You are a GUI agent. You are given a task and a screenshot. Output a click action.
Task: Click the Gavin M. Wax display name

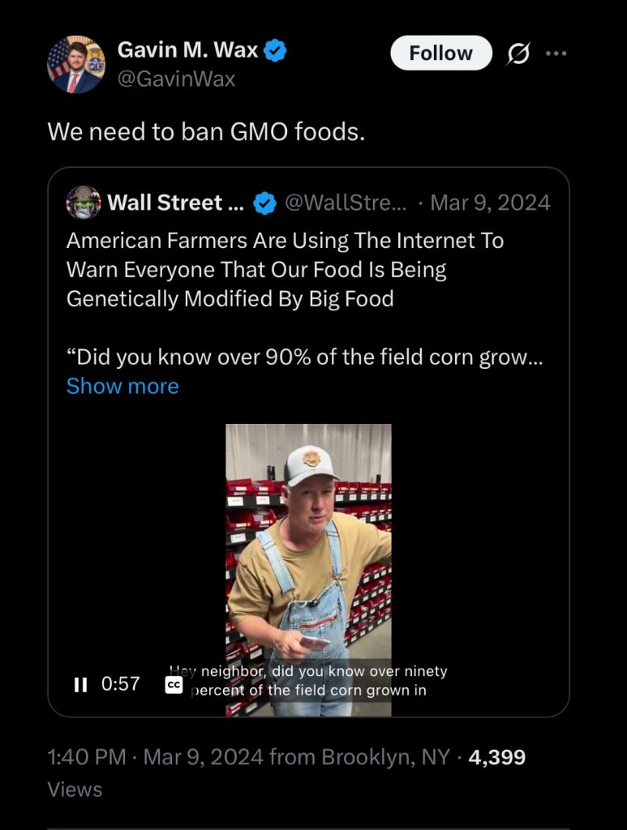pos(187,50)
